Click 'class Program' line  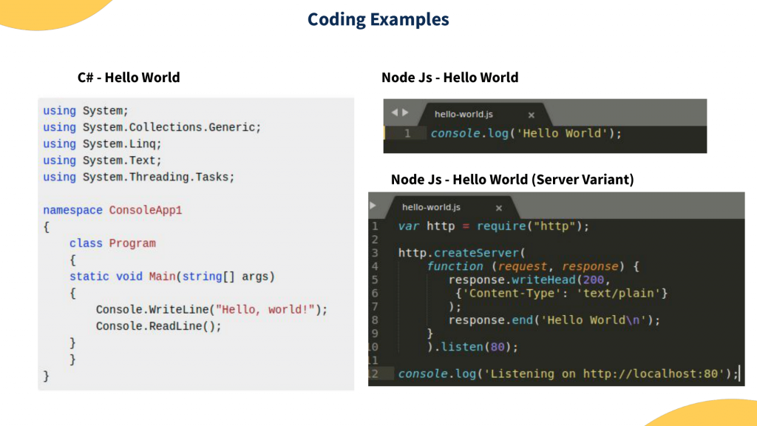click(x=112, y=243)
